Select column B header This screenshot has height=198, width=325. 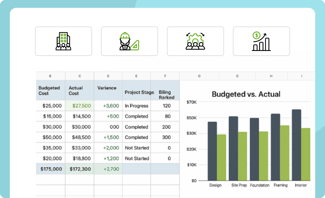pyautogui.click(x=50, y=76)
